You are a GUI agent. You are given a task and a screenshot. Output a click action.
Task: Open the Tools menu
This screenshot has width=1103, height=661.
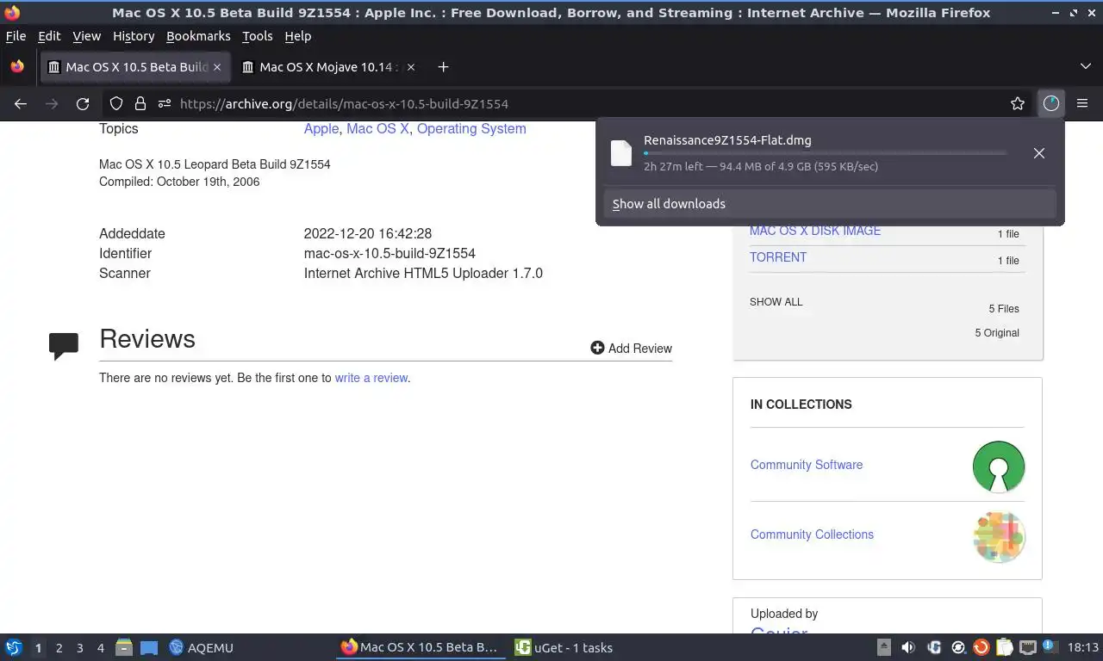257,36
